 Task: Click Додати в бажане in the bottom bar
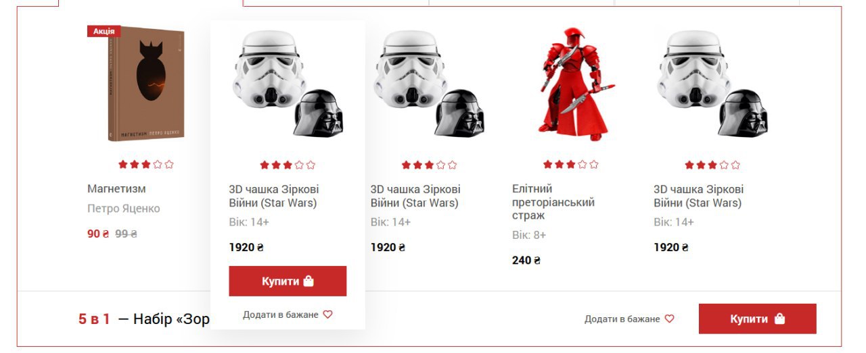(x=629, y=319)
